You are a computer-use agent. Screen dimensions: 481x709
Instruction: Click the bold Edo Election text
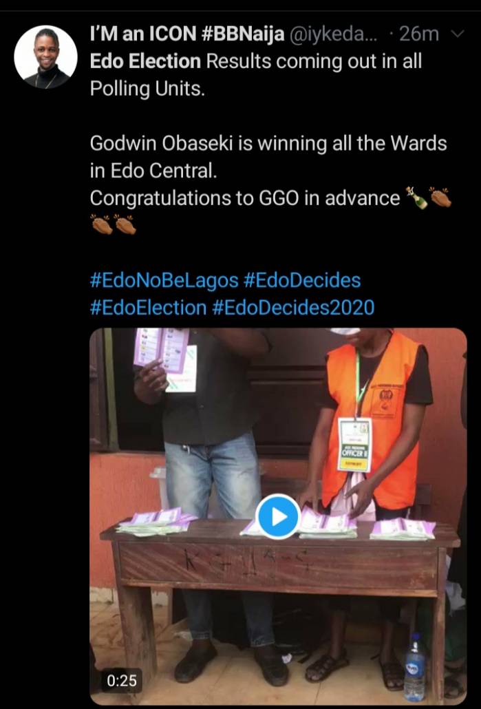pos(145,61)
